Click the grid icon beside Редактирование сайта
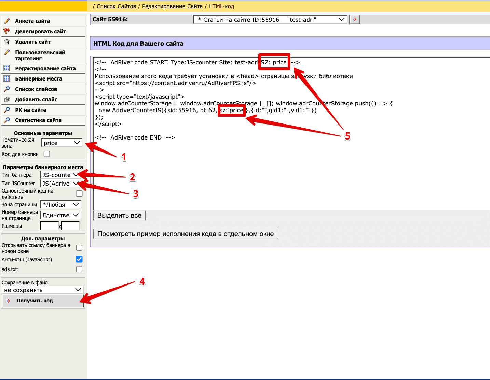 pyautogui.click(x=7, y=68)
